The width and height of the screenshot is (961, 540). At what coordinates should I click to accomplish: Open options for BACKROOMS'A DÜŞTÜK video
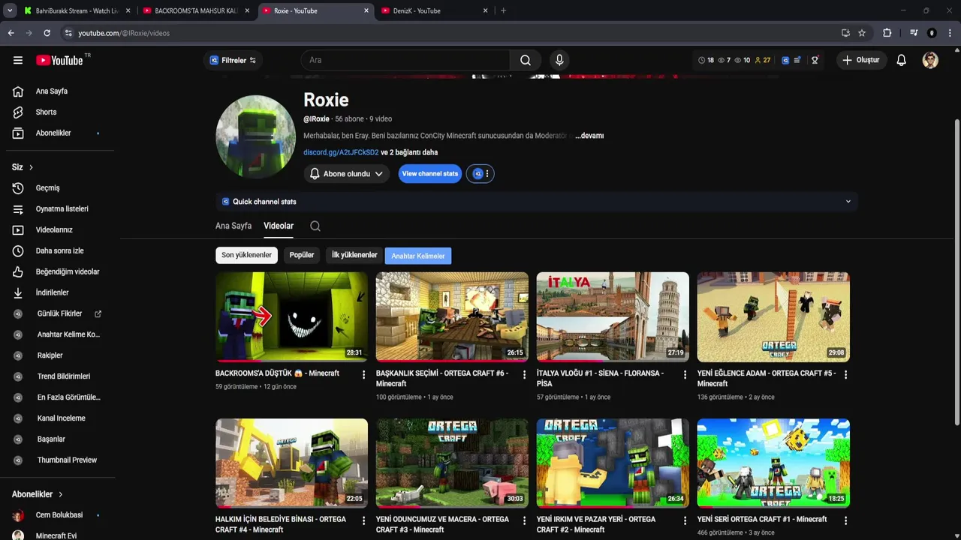coord(364,374)
